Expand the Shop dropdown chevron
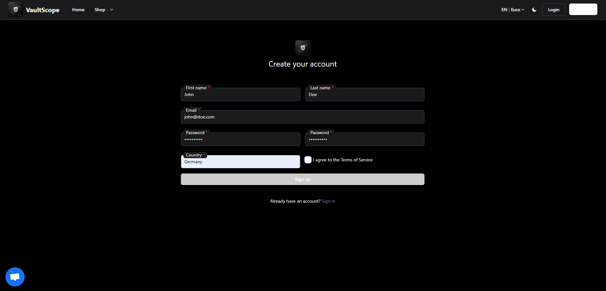This screenshot has height=291, width=606. [111, 10]
